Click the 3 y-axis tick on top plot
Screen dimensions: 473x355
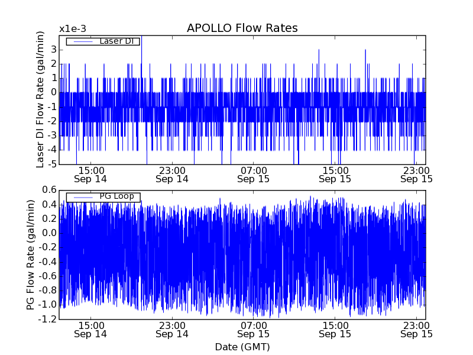pos(53,49)
